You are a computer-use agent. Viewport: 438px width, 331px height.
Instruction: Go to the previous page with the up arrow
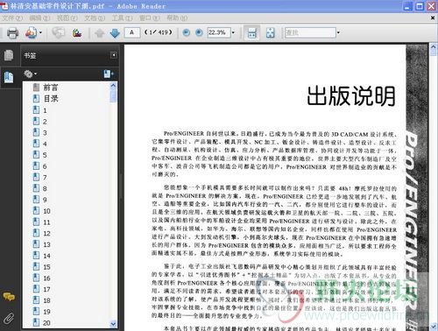pos(100,33)
